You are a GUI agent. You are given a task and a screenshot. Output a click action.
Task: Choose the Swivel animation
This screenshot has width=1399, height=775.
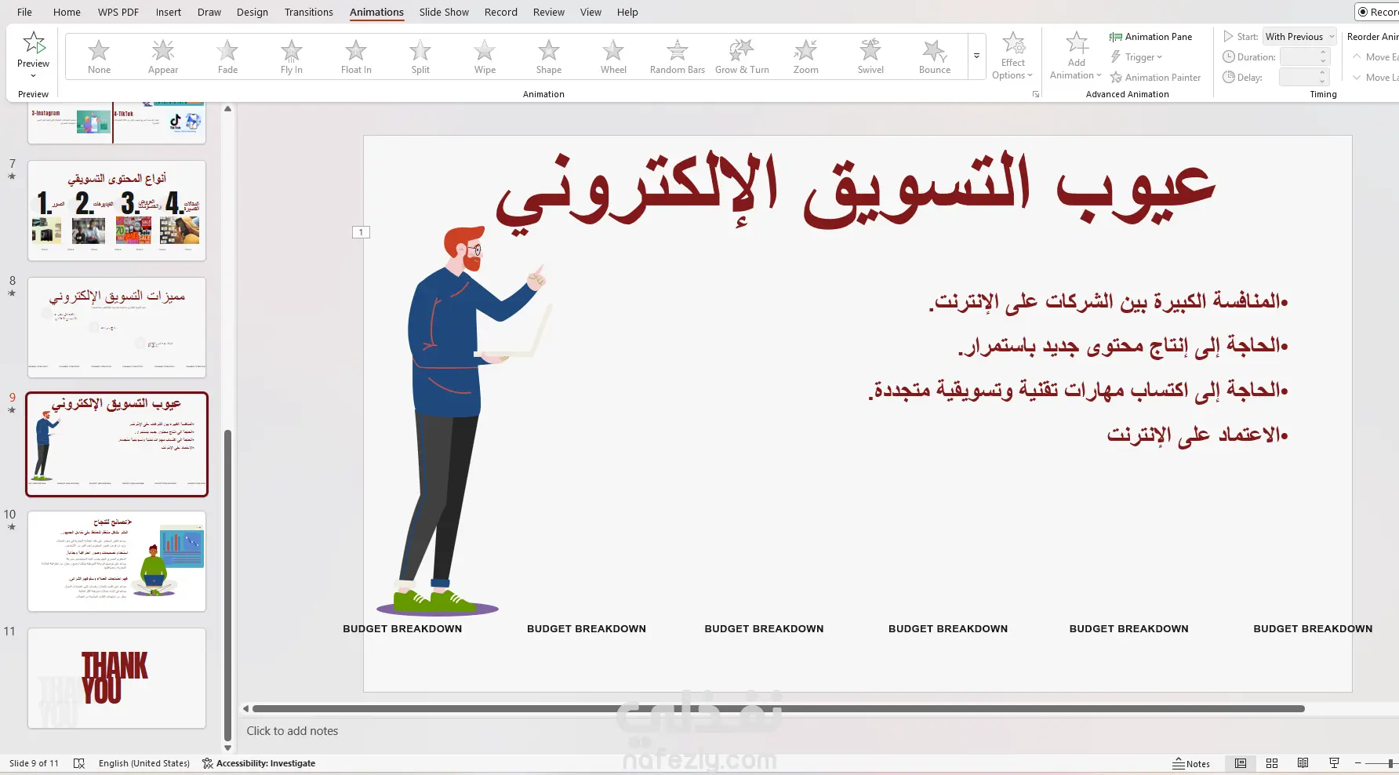pyautogui.click(x=870, y=56)
